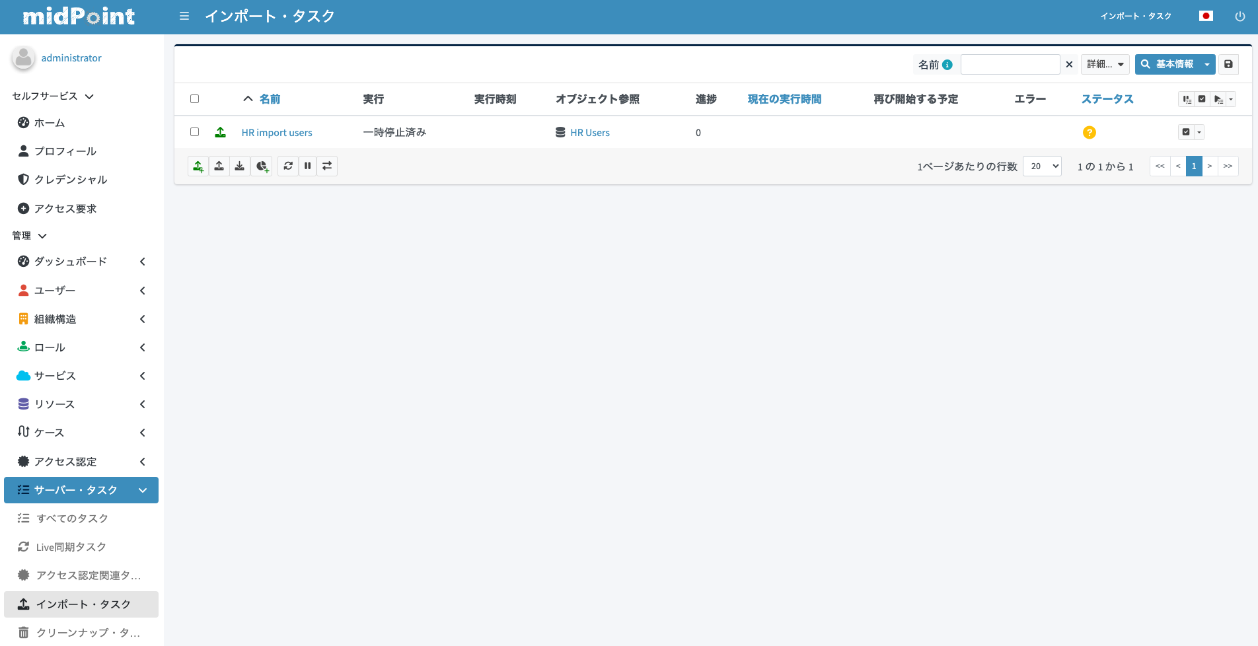The height and width of the screenshot is (646, 1258).
Task: Click the administrator avatar icon
Action: click(23, 58)
